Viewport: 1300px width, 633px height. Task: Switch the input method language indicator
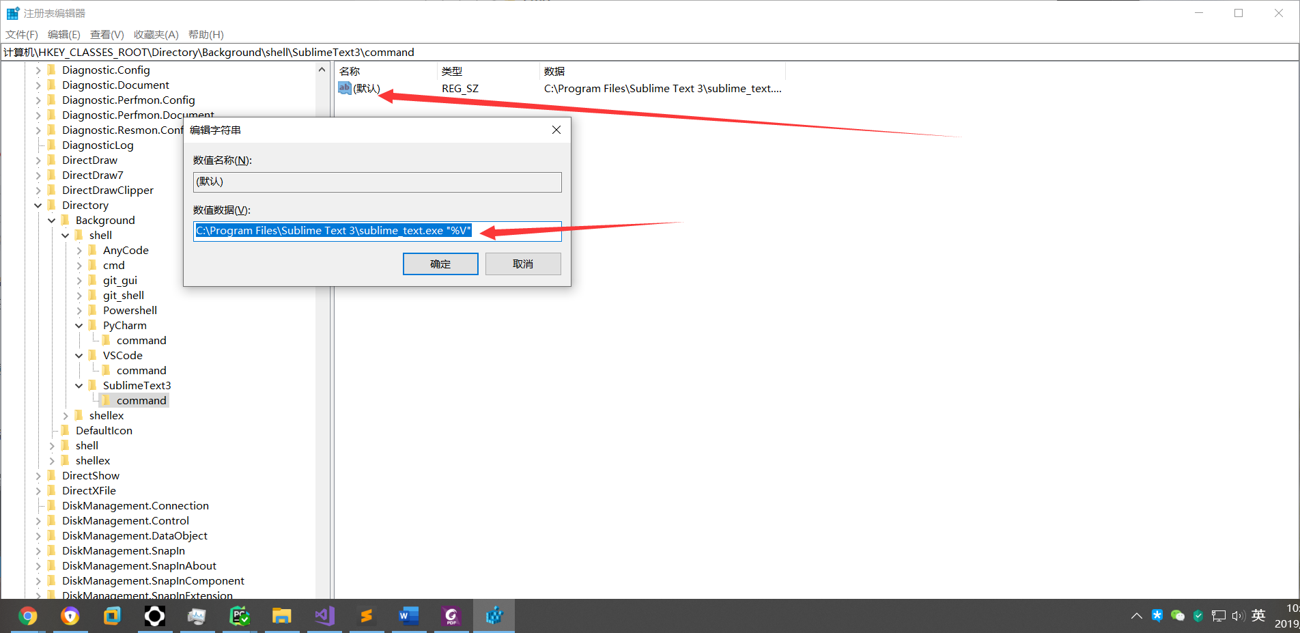point(1258,616)
